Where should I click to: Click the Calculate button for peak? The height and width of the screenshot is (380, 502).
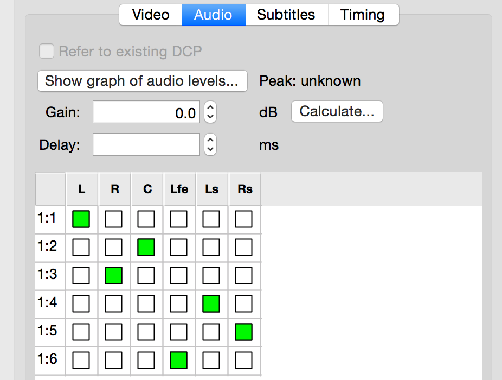point(337,111)
